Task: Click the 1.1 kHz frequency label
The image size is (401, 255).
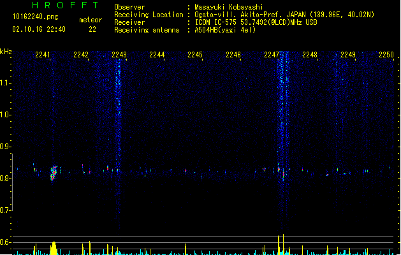Action: coord(5,83)
